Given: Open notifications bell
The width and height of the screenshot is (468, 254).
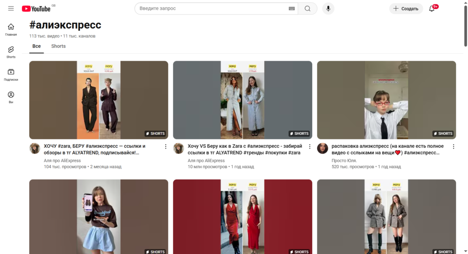Looking at the screenshot, I should click(x=431, y=9).
